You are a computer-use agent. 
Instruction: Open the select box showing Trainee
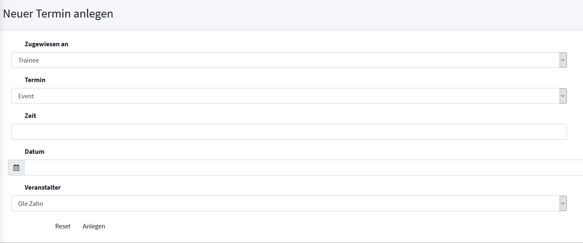pyautogui.click(x=284, y=60)
